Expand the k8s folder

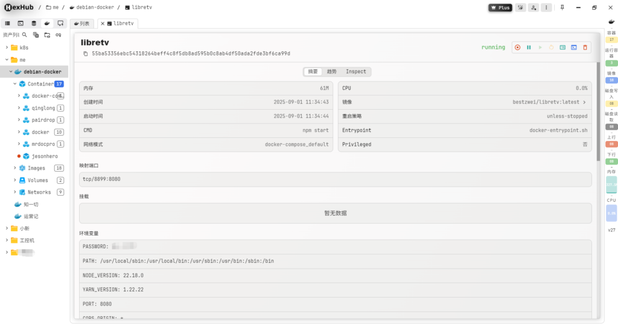click(7, 47)
